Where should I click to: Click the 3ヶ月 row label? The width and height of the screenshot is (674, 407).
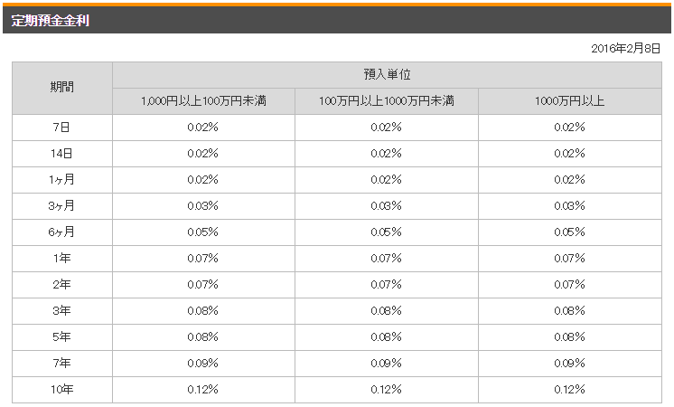point(62,206)
